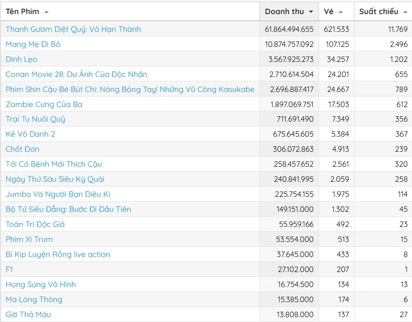Open the Kẻ Vô Danh 2 page
The height and width of the screenshot is (322, 412).
30,134
